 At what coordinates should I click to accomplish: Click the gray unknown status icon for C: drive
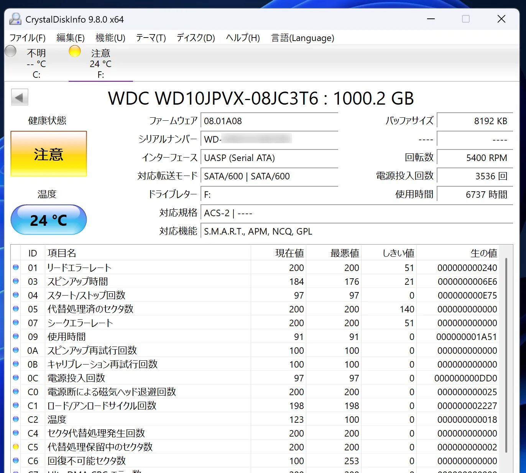11,51
